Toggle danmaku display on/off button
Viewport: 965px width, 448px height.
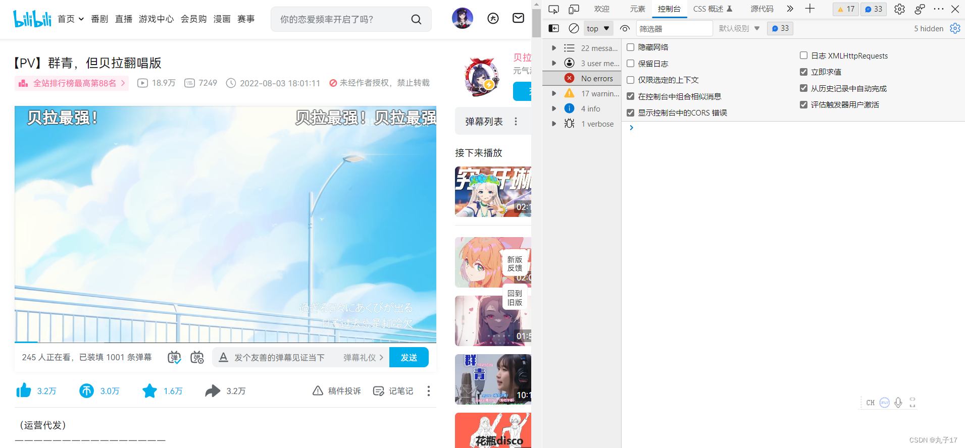click(x=174, y=357)
